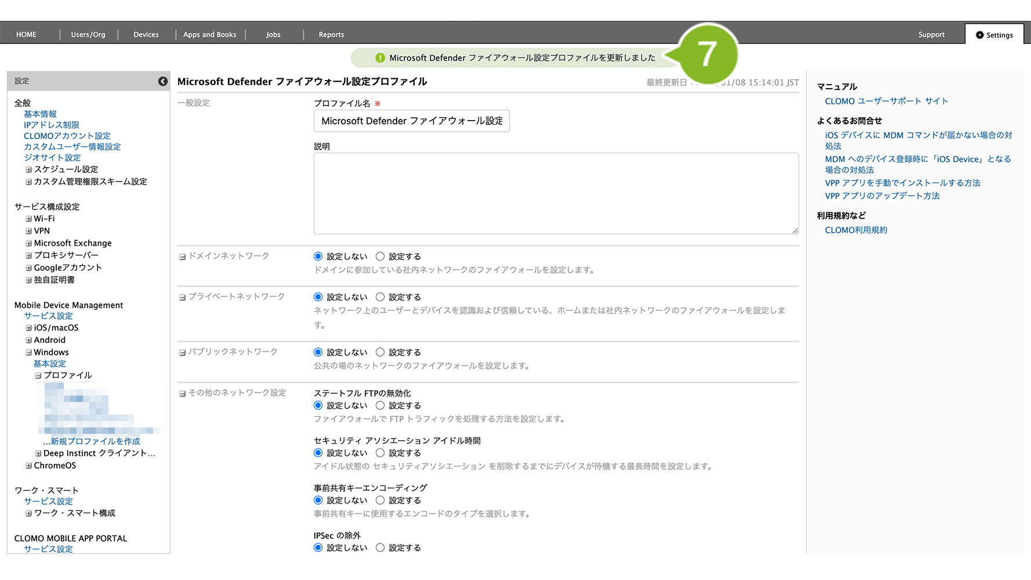Viewport: 1031px width, 580px height.
Task: Open CLOMO ユーザーサポート サイト link
Action: [886, 101]
